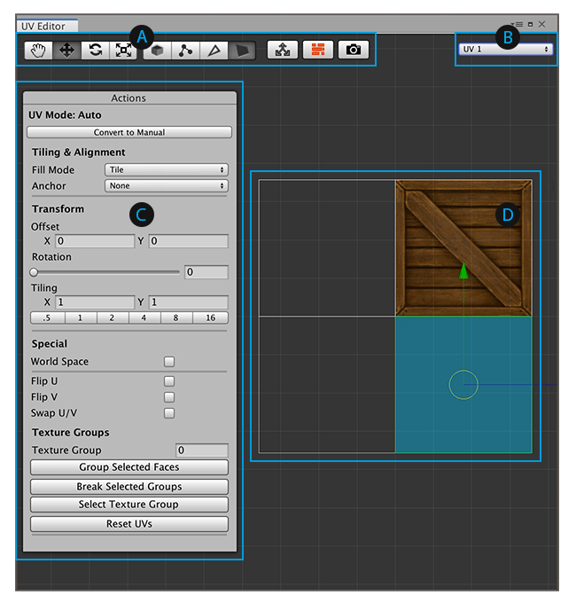This screenshot has height=603, width=576.
Task: Toggle the texture preview brick icon
Action: [x=318, y=50]
